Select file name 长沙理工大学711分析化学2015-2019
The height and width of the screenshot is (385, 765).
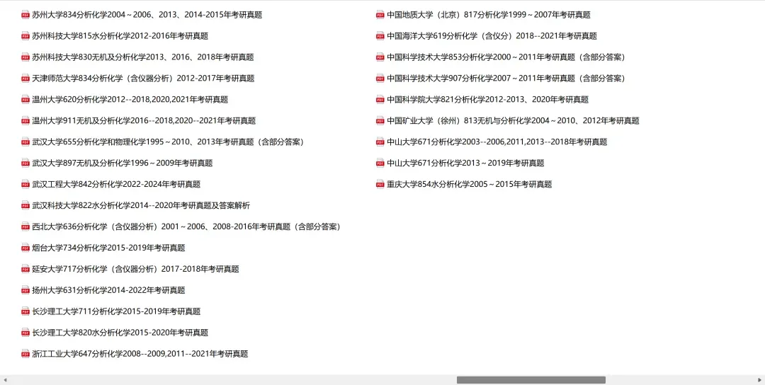(116, 311)
